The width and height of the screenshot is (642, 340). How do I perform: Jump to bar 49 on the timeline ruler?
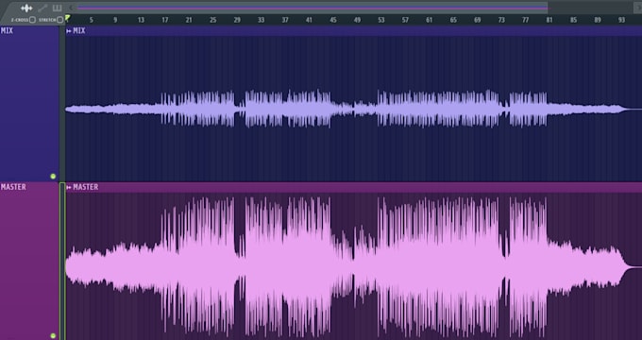[x=357, y=20]
